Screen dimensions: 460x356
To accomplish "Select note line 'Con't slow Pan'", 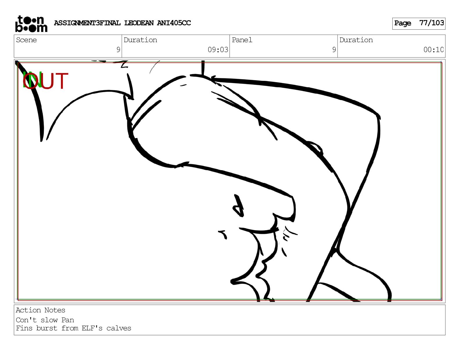I will [45, 320].
